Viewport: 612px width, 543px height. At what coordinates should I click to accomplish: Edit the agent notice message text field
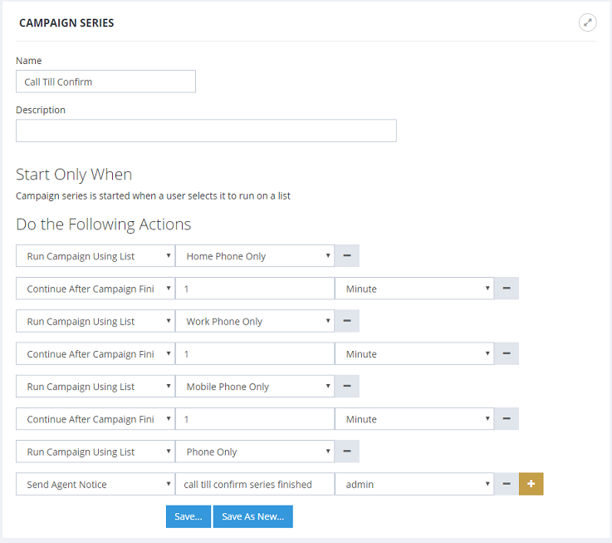254,485
